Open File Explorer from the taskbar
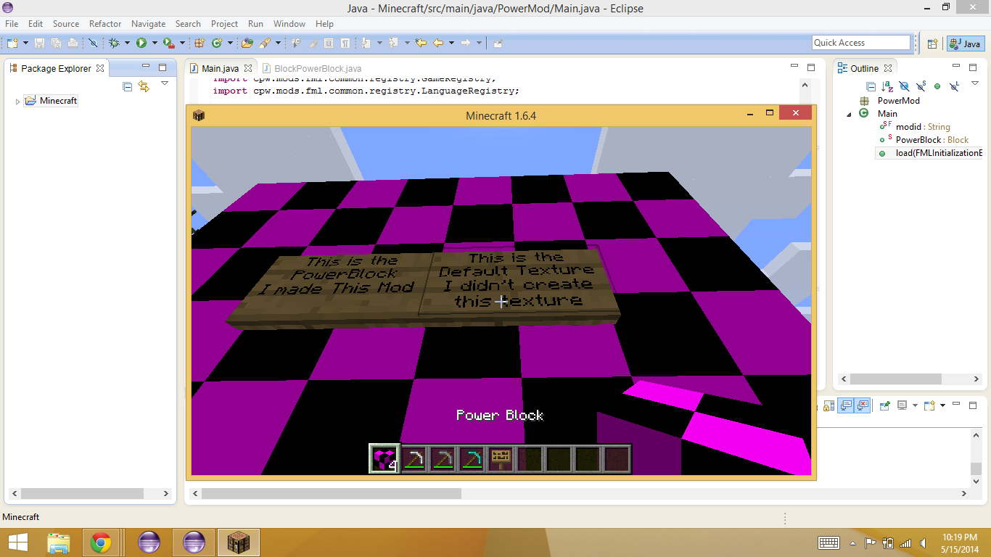Screen dimensions: 991x557 59,542
